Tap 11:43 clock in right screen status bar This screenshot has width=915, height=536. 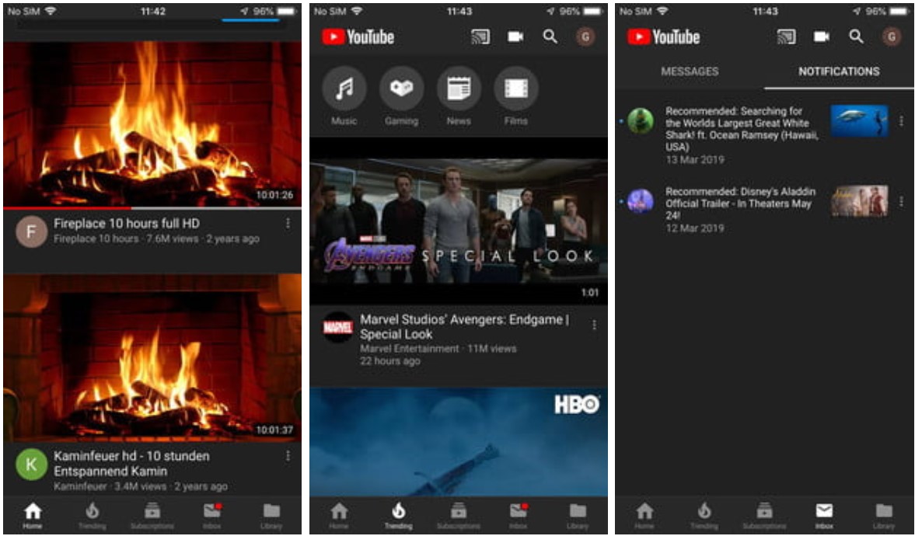(764, 11)
